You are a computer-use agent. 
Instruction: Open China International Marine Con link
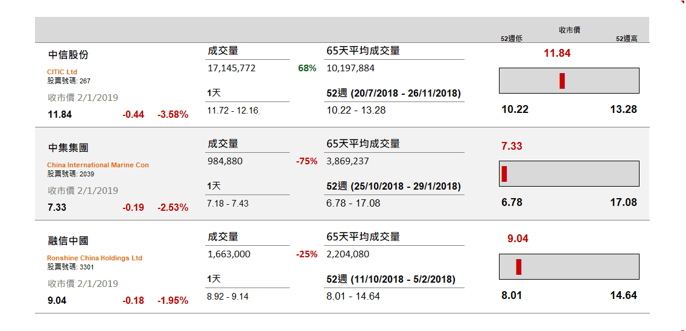(98, 165)
